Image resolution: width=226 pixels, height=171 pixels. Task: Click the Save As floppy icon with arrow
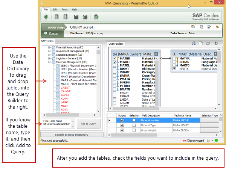coord(85,17)
